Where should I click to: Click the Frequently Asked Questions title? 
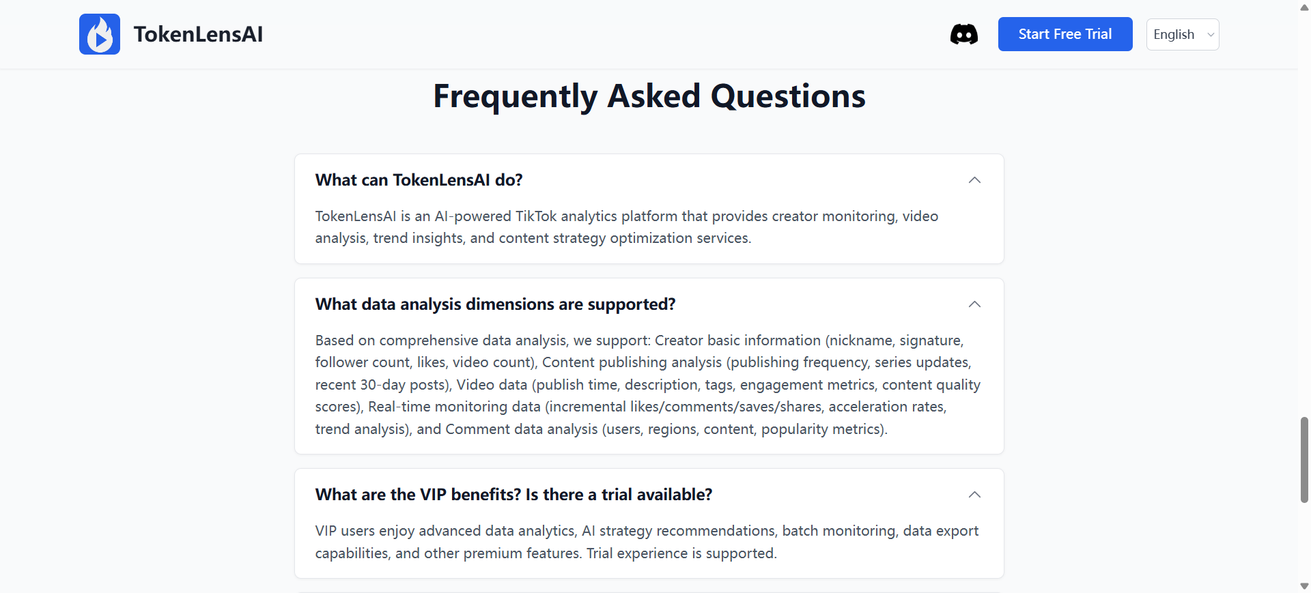pyautogui.click(x=648, y=96)
